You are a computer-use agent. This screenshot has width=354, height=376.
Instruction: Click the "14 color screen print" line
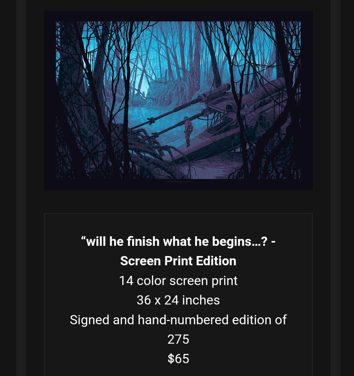click(178, 281)
